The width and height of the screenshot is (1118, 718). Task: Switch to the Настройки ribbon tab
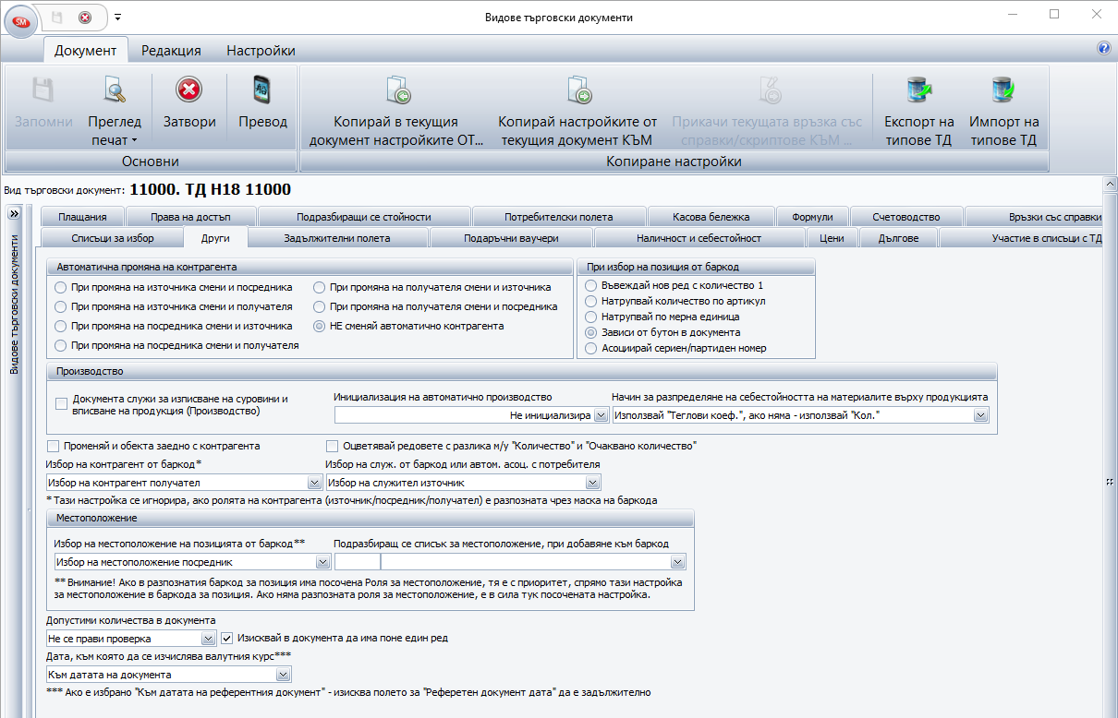tap(261, 51)
